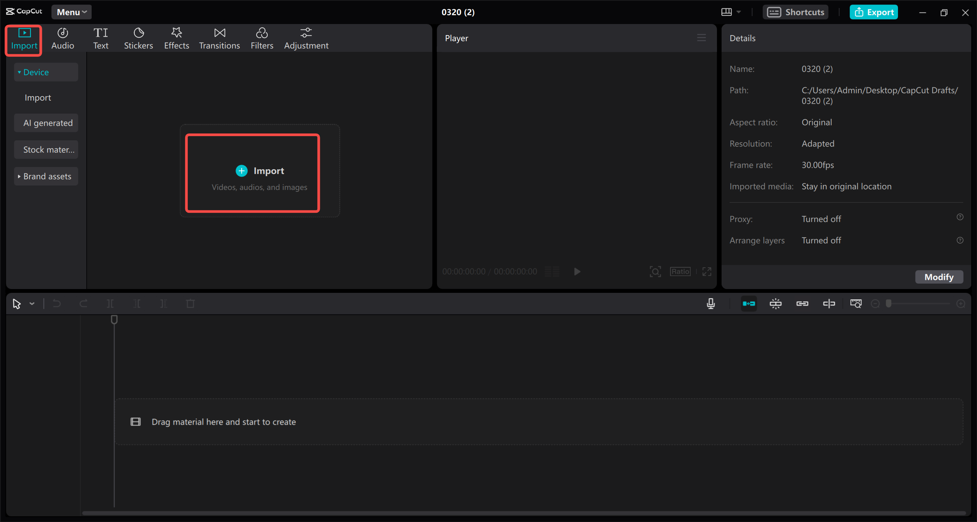
Task: Open the Transitions panel
Action: 219,39
